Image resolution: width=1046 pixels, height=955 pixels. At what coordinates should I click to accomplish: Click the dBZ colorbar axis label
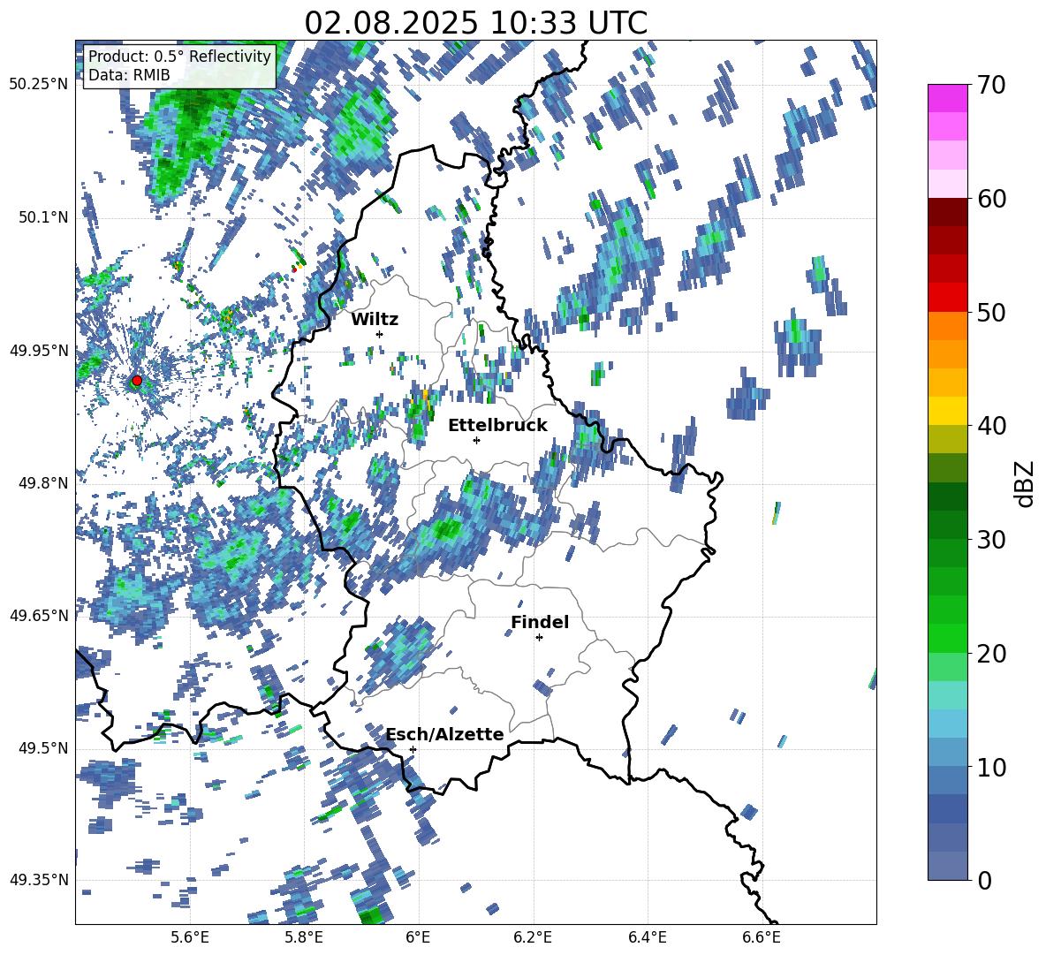1025,483
